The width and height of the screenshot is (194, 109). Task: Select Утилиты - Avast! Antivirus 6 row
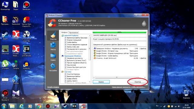(x=120, y=58)
